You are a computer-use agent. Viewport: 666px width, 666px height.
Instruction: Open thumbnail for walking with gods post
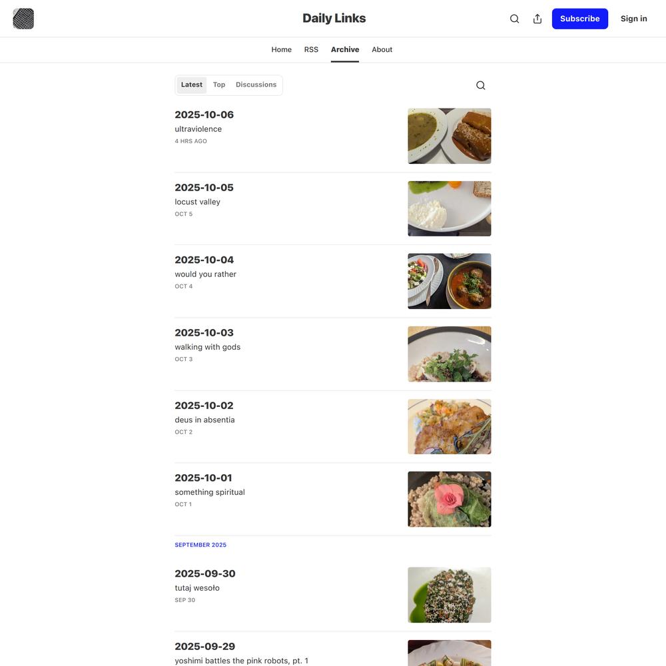[x=450, y=354]
